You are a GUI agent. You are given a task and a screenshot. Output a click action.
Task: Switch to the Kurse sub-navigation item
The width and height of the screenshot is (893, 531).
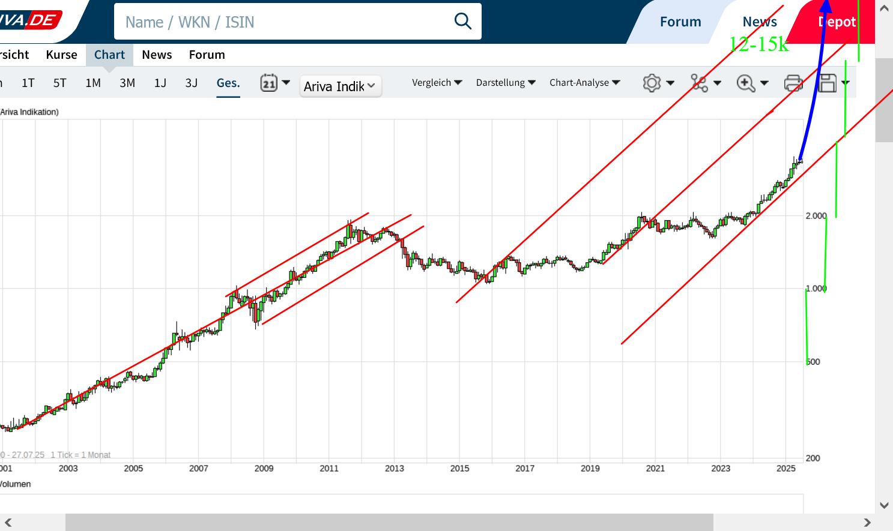(61, 55)
